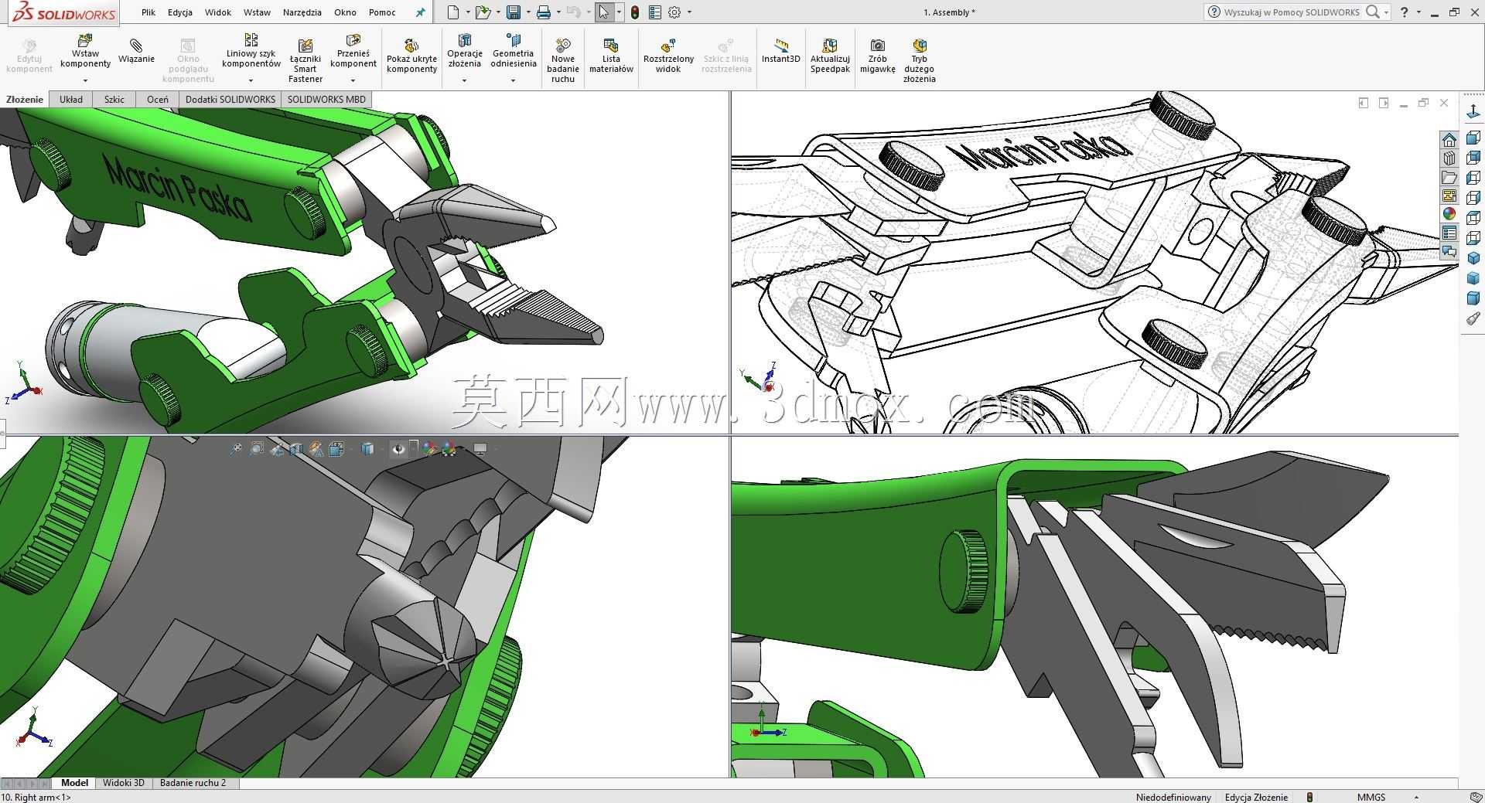Toggle hide/show items eye icon
Image resolution: width=1485 pixels, height=803 pixels.
pos(398,449)
